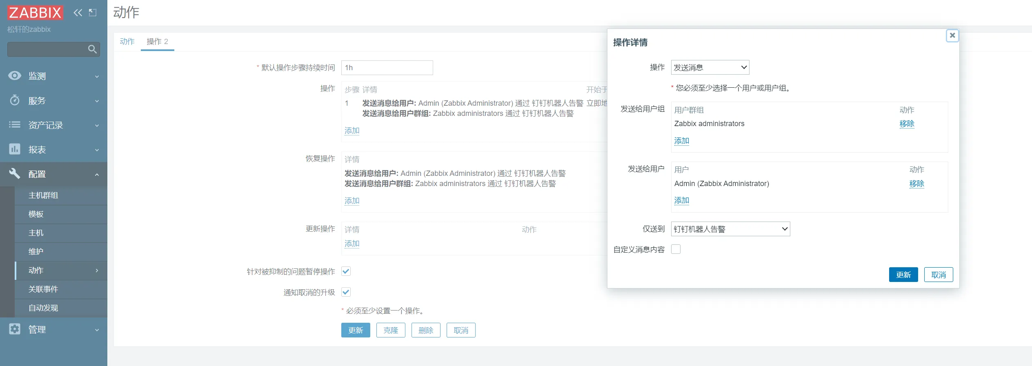The image size is (1032, 366).
Task: Open the 监测 eye icon menu
Action: [15, 76]
